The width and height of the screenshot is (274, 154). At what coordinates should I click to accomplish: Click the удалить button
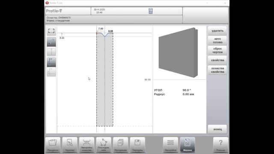point(217,31)
